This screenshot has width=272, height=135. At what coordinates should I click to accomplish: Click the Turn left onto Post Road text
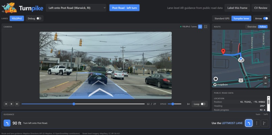pos(35,123)
